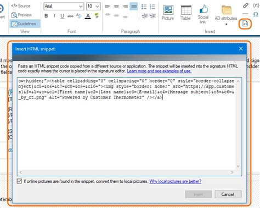Screen dimensions: 260x208
Task: Insert special character Omega symbol
Action: pyautogui.click(x=256, y=14)
